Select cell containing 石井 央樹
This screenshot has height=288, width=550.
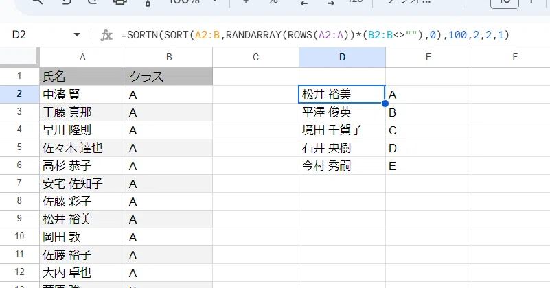pos(342,147)
